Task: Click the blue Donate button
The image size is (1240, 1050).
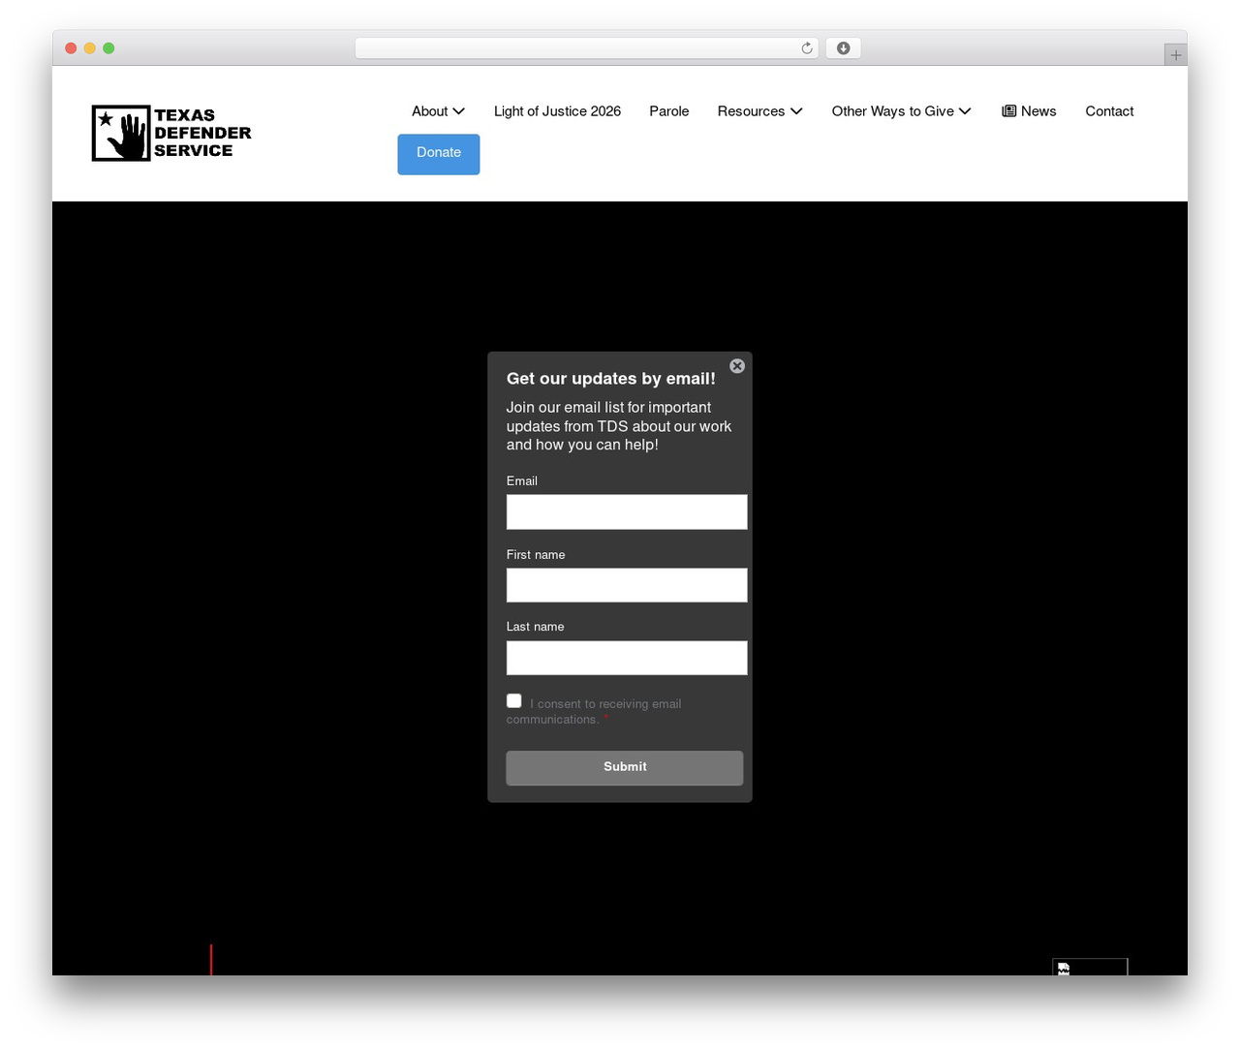Action: 439,154
